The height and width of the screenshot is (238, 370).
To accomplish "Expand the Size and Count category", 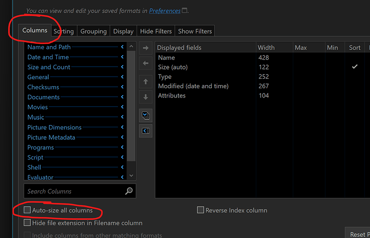I will (75, 67).
